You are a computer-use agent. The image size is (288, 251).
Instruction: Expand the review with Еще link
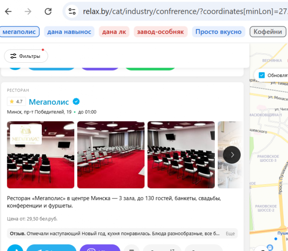coord(230,233)
